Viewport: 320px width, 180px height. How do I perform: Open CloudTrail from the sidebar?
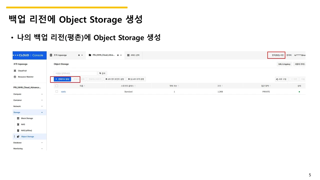(x=22, y=71)
